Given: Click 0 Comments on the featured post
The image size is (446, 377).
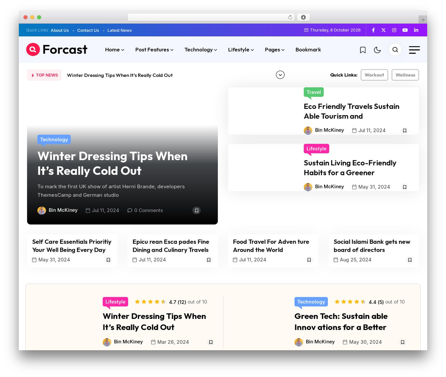Looking at the screenshot, I should (x=145, y=210).
